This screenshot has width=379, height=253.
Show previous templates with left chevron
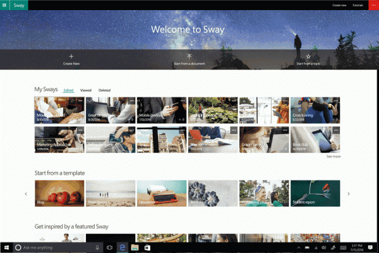[26, 194]
